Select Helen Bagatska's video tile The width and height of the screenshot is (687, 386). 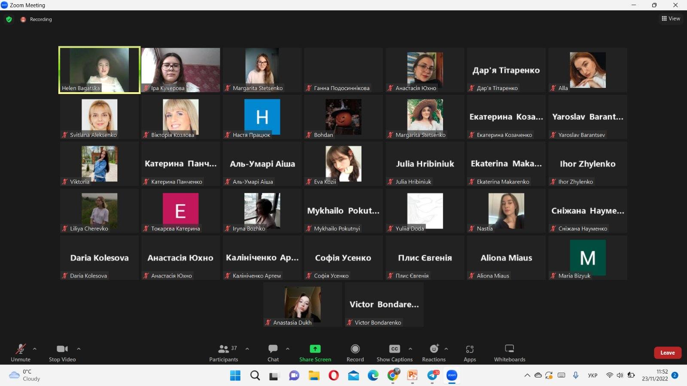pyautogui.click(x=99, y=70)
